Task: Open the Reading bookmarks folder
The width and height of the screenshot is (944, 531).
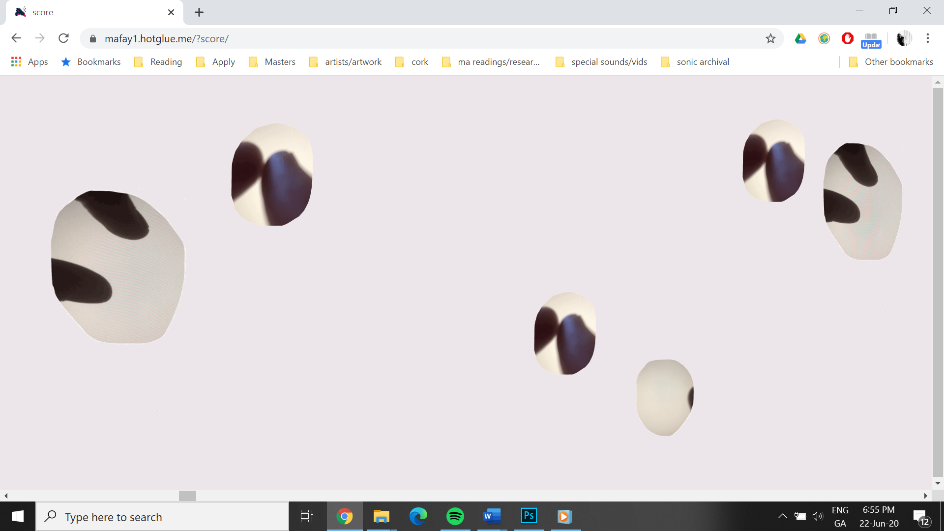Action: click(x=158, y=62)
